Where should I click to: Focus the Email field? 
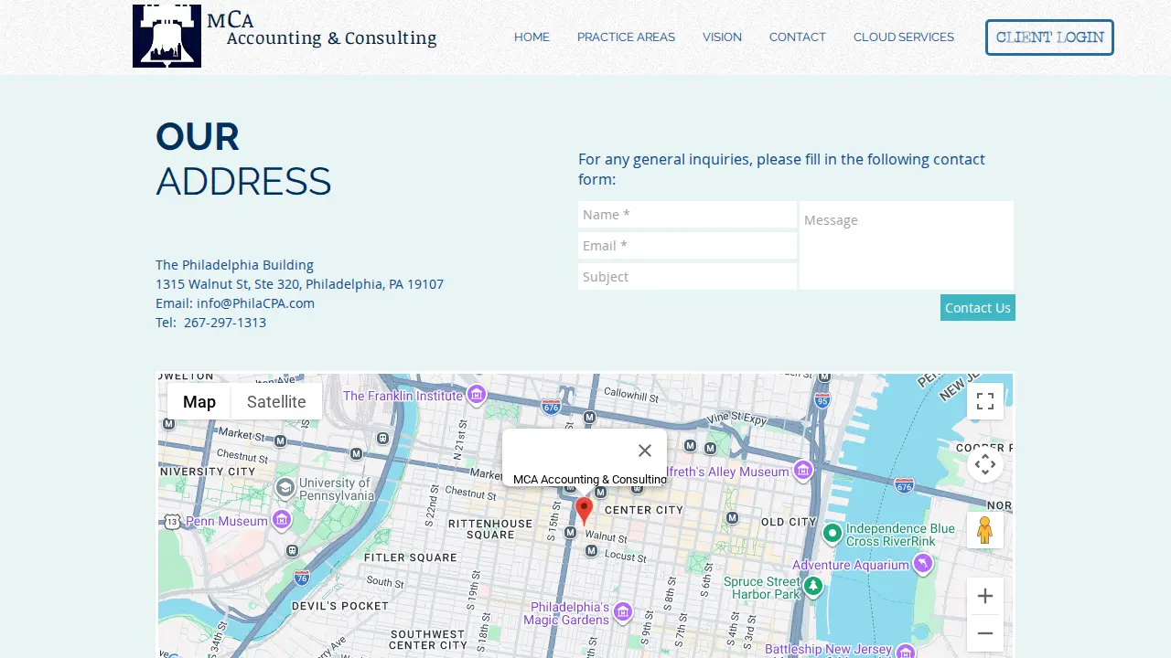pos(687,246)
